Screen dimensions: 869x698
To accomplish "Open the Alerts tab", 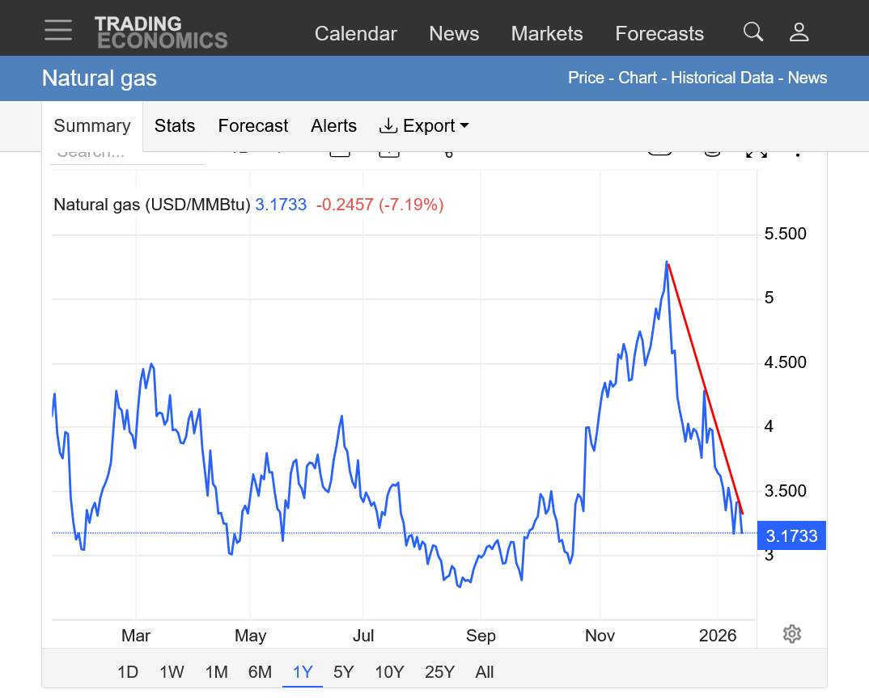I will click(x=333, y=126).
